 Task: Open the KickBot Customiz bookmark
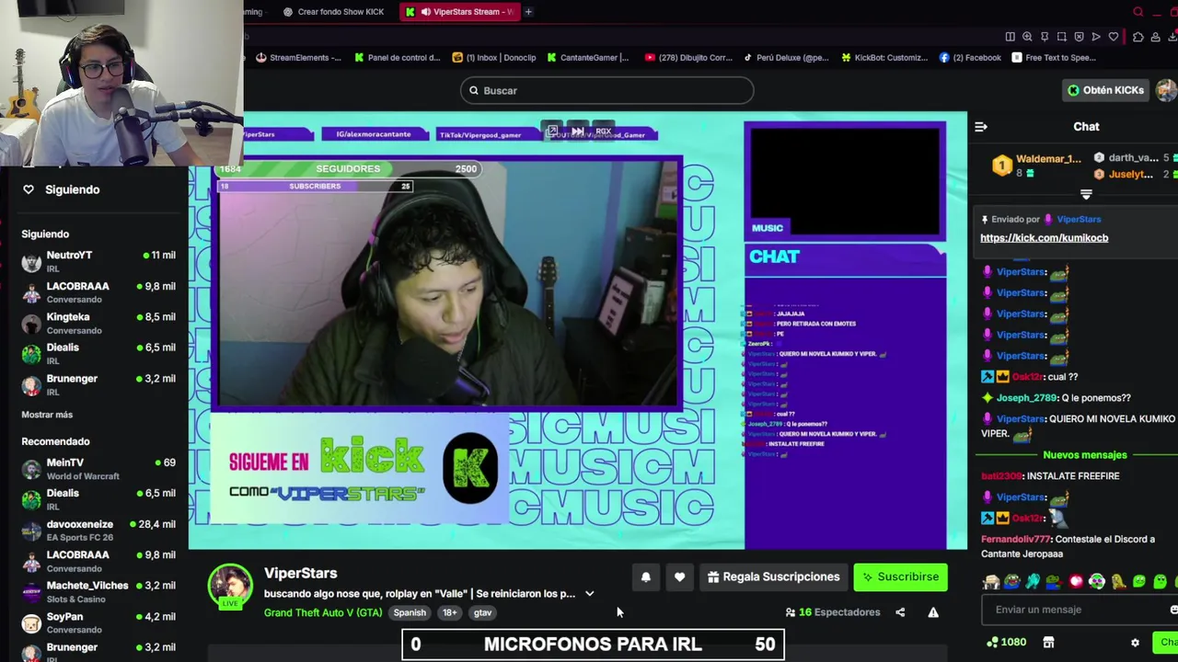pos(884,57)
